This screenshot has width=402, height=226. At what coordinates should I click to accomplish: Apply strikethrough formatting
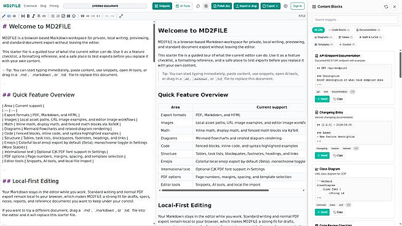click(x=39, y=16)
